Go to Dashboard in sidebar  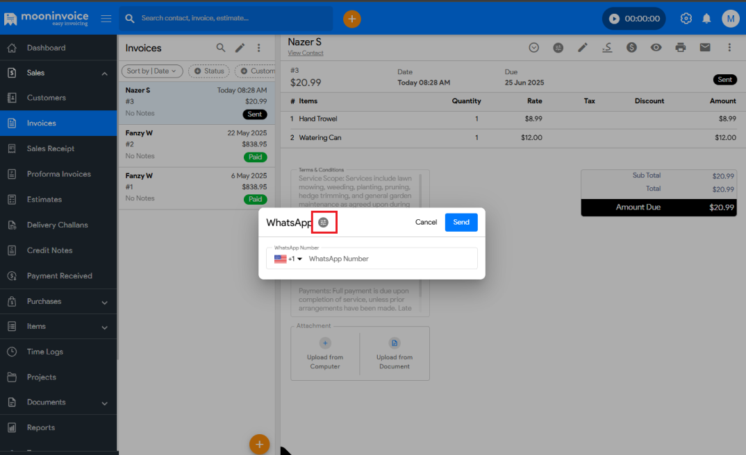(x=58, y=48)
